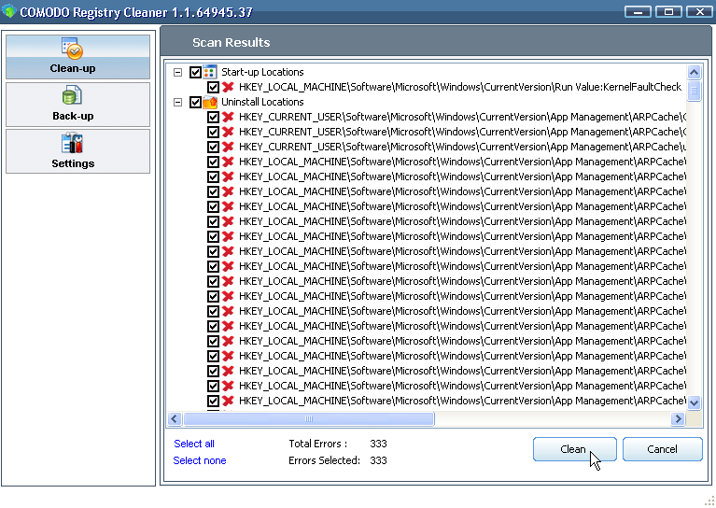Open the Settings section in sidebar
Screen dimensions: 716x508
(77, 151)
